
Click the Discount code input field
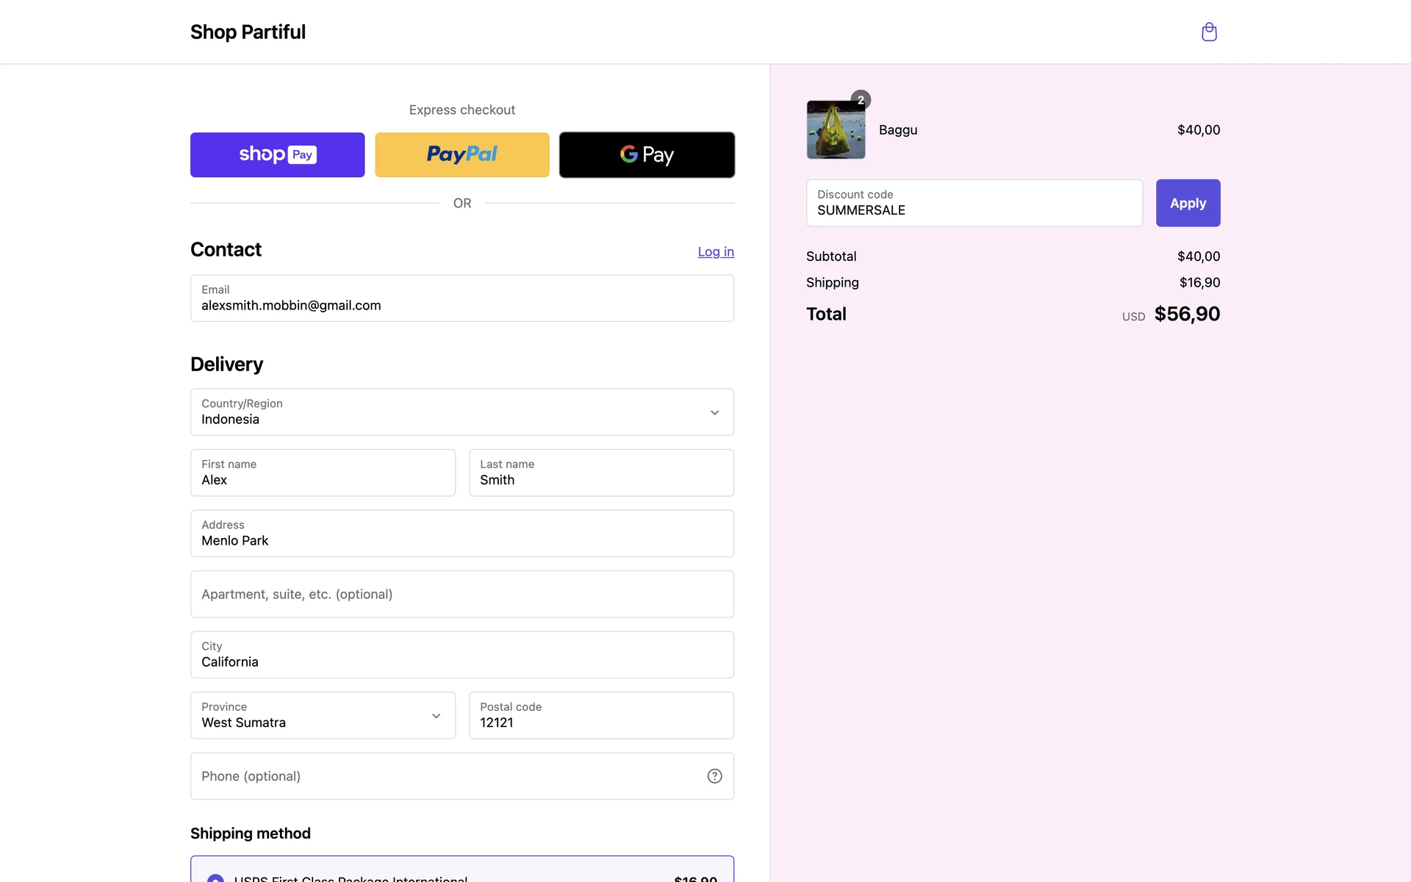click(974, 203)
